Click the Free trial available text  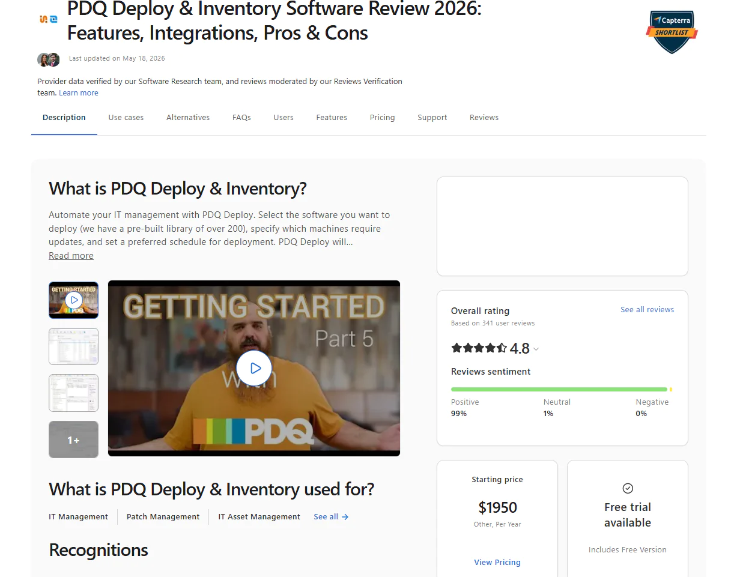coord(628,515)
